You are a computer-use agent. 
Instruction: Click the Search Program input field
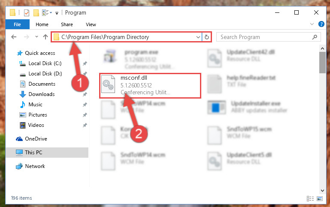click(265, 37)
